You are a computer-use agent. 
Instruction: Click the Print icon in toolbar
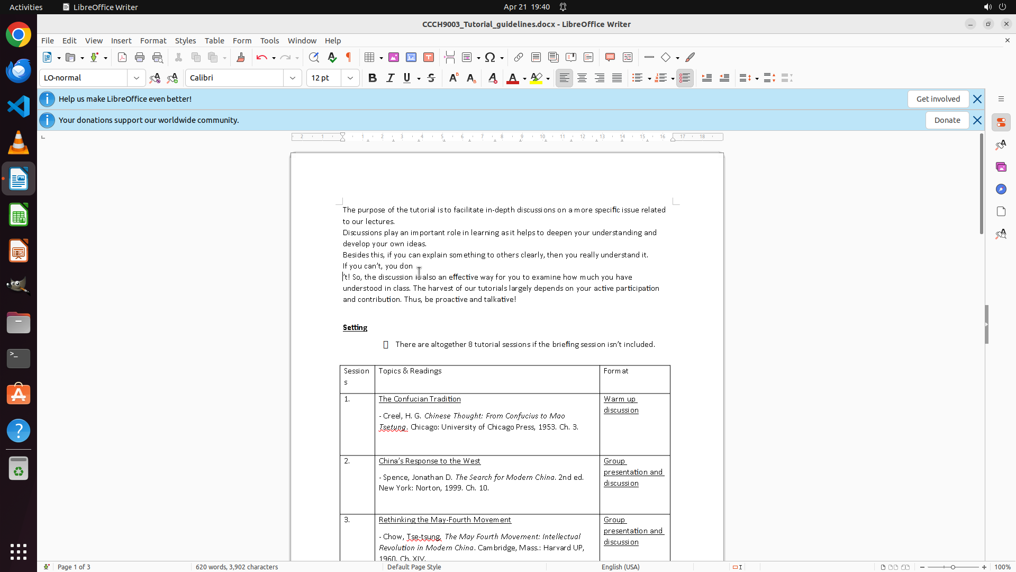(140, 57)
